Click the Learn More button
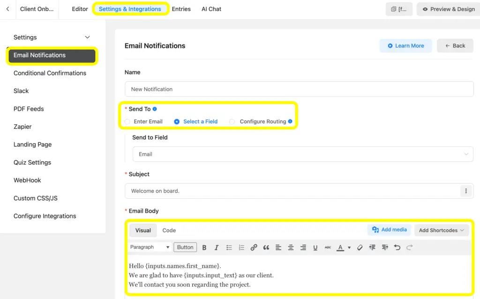Image resolution: width=480 pixels, height=299 pixels. (x=405, y=45)
